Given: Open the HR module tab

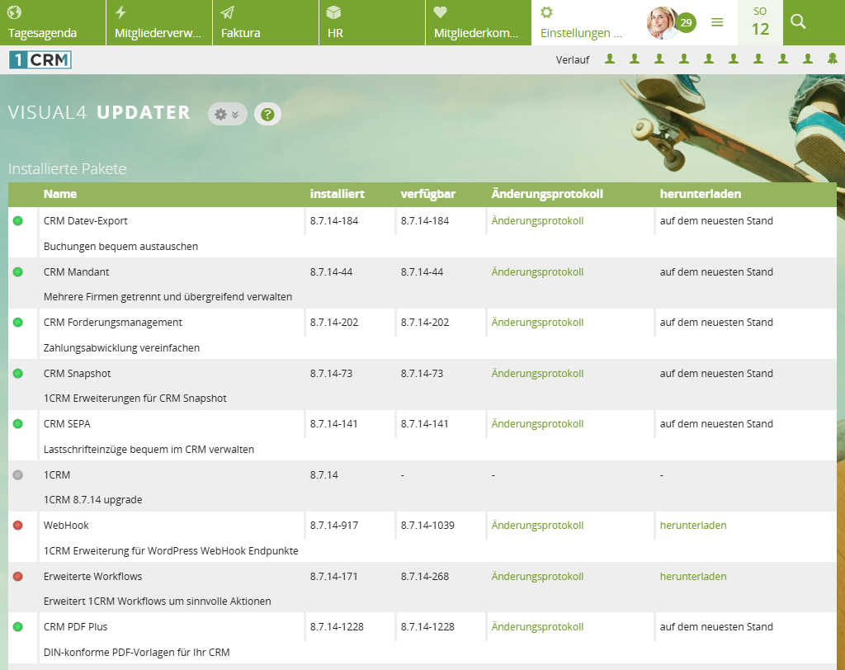Looking at the screenshot, I should 371,23.
